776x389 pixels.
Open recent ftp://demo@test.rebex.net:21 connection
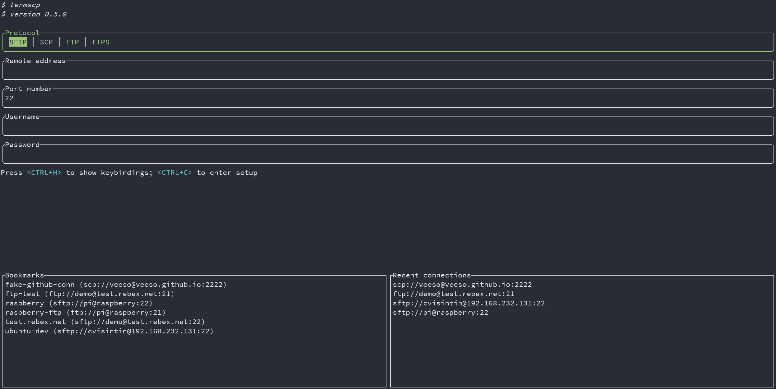click(x=453, y=294)
